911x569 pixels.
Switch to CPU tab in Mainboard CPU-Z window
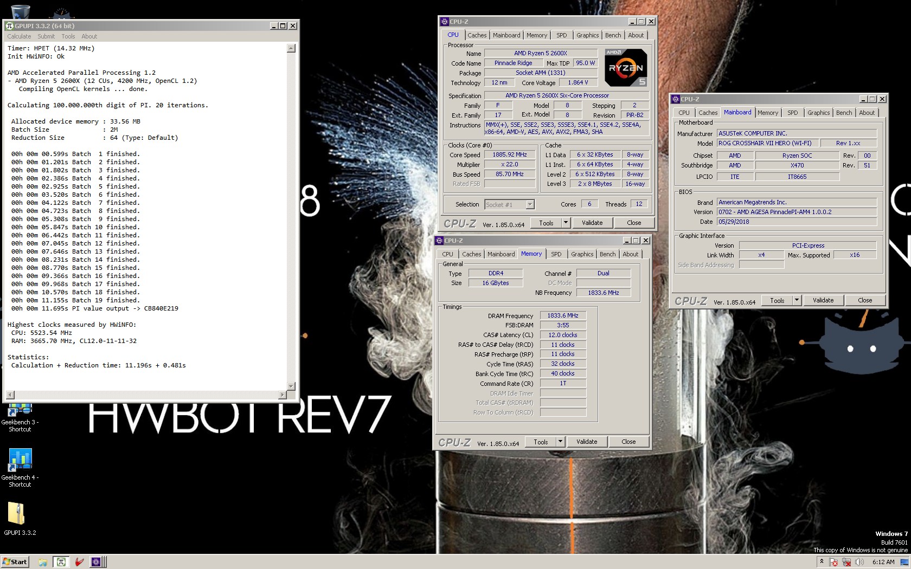pyautogui.click(x=684, y=113)
